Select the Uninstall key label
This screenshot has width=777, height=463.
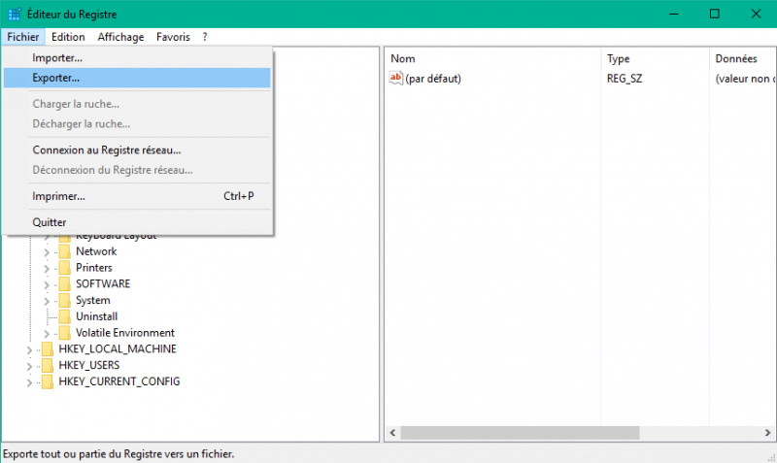96,316
